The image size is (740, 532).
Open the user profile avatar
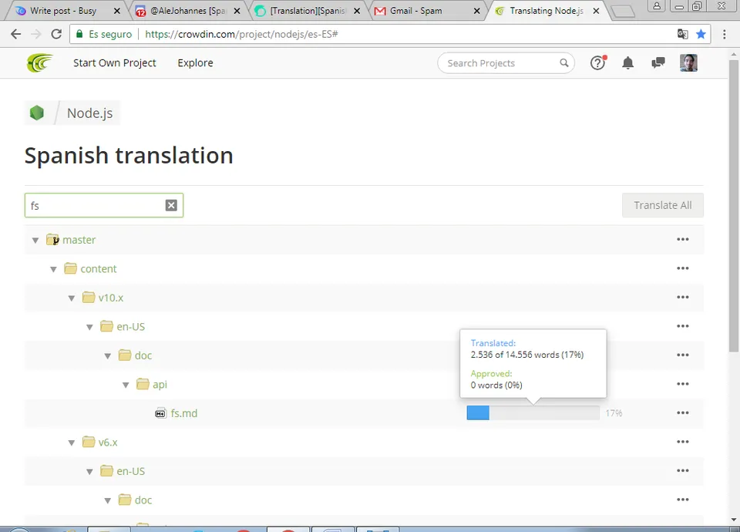(688, 62)
